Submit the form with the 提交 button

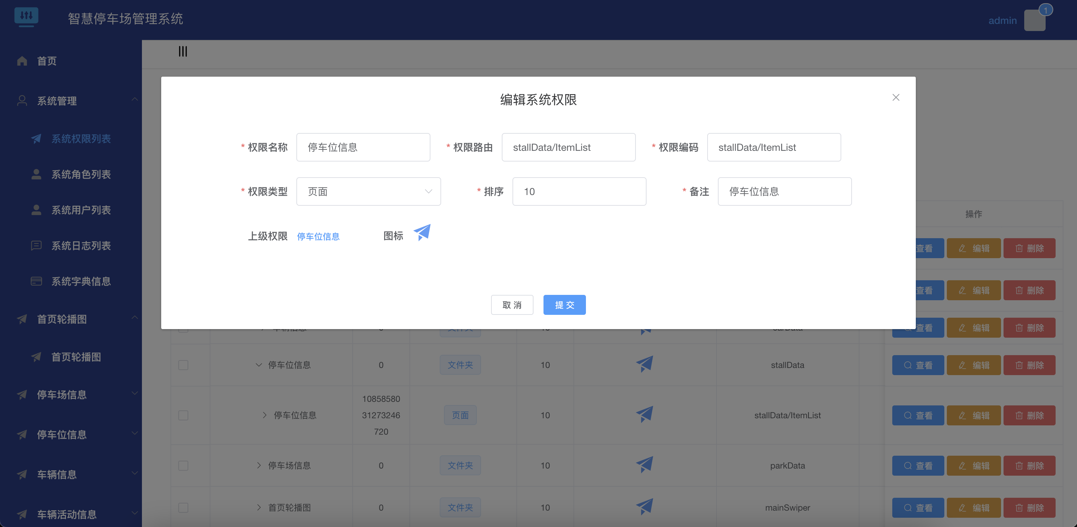[564, 305]
